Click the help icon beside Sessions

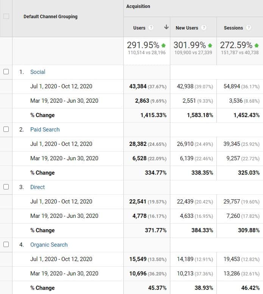249,28
